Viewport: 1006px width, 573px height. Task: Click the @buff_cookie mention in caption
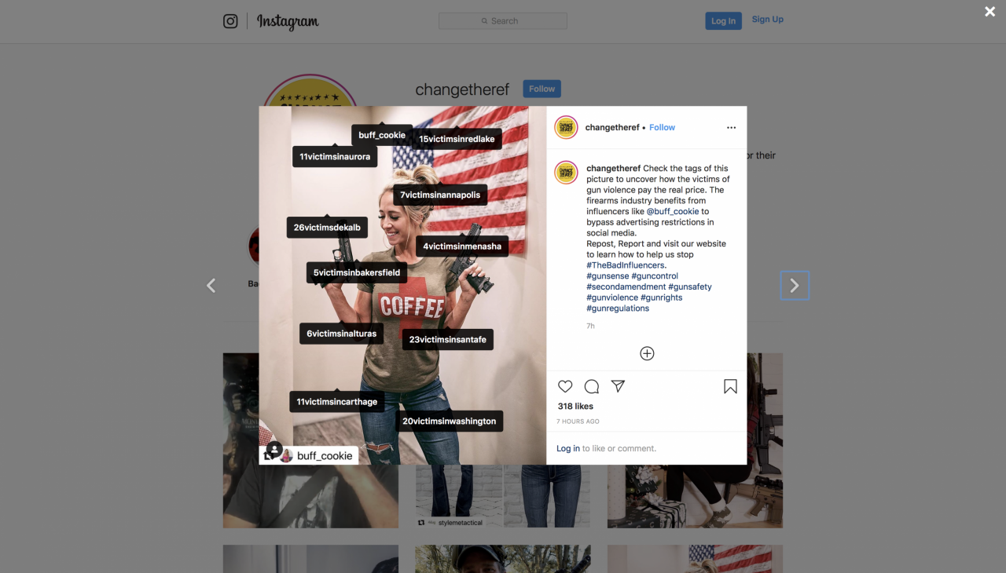coord(673,211)
